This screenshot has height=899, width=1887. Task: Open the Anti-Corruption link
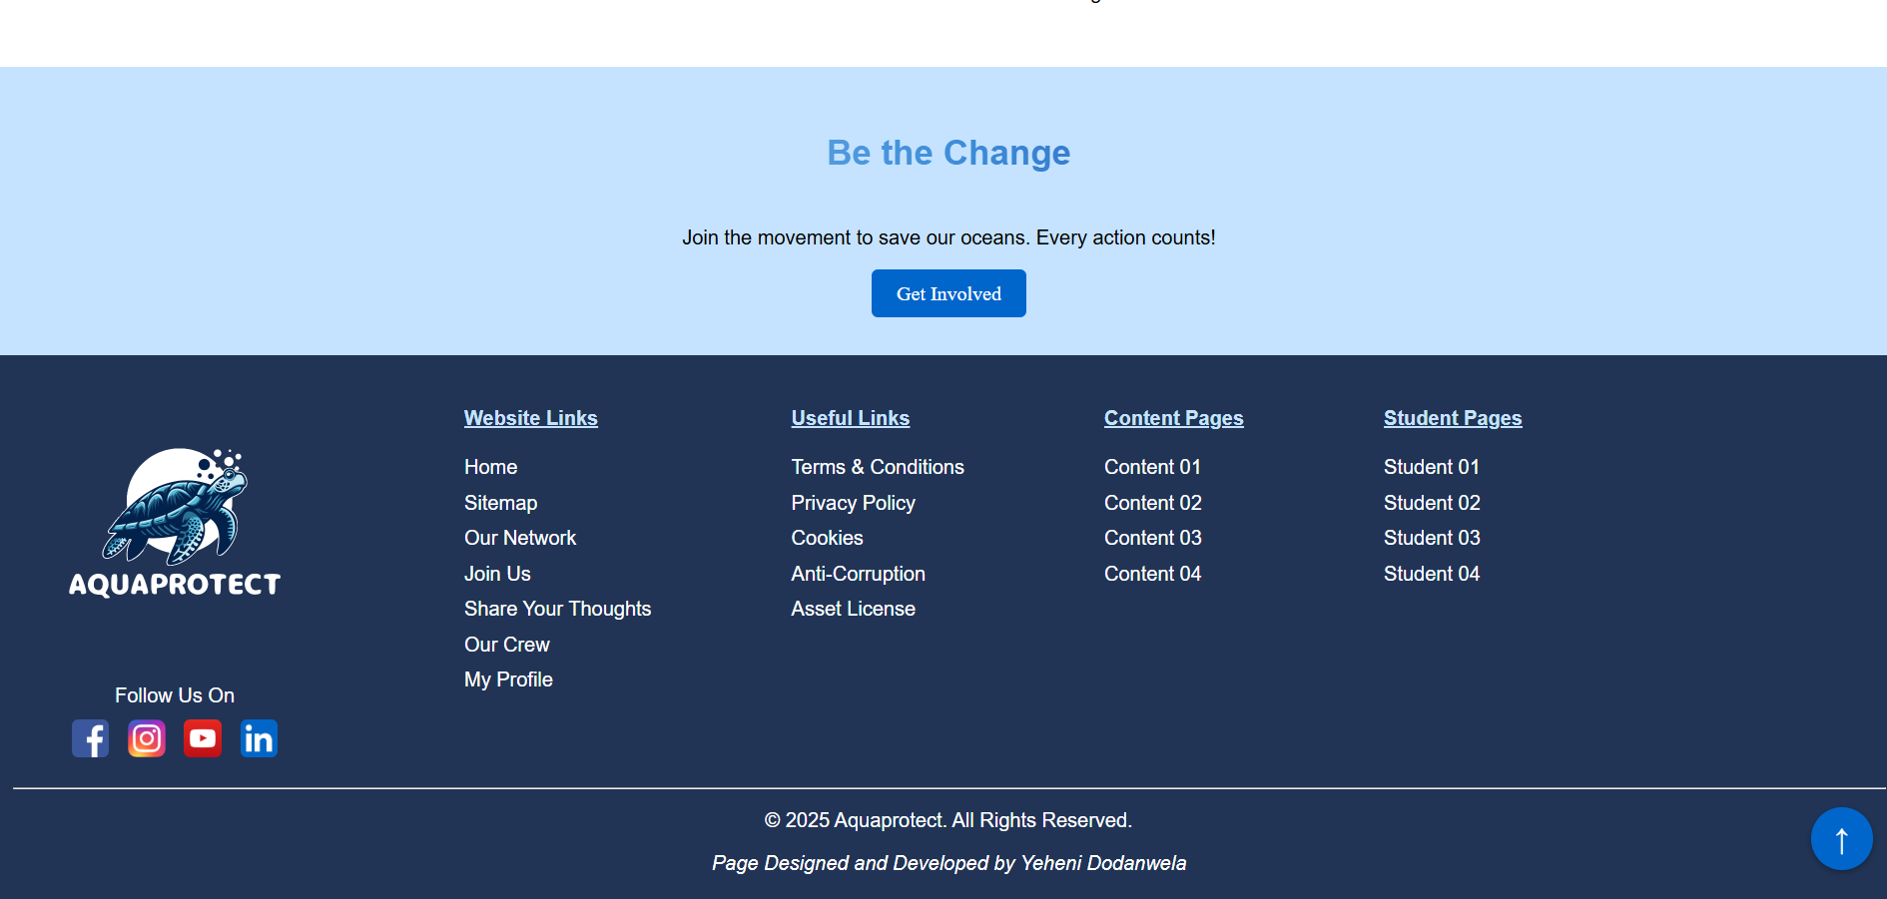point(858,574)
